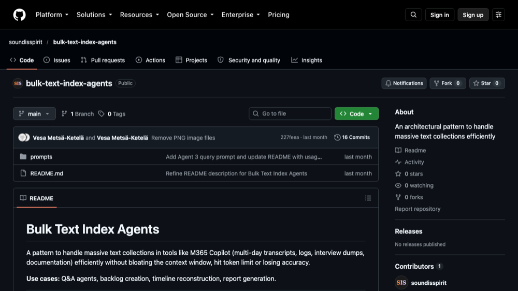The image size is (518, 291).
Task: Click the search magnifier icon in header
Action: [x=413, y=15]
